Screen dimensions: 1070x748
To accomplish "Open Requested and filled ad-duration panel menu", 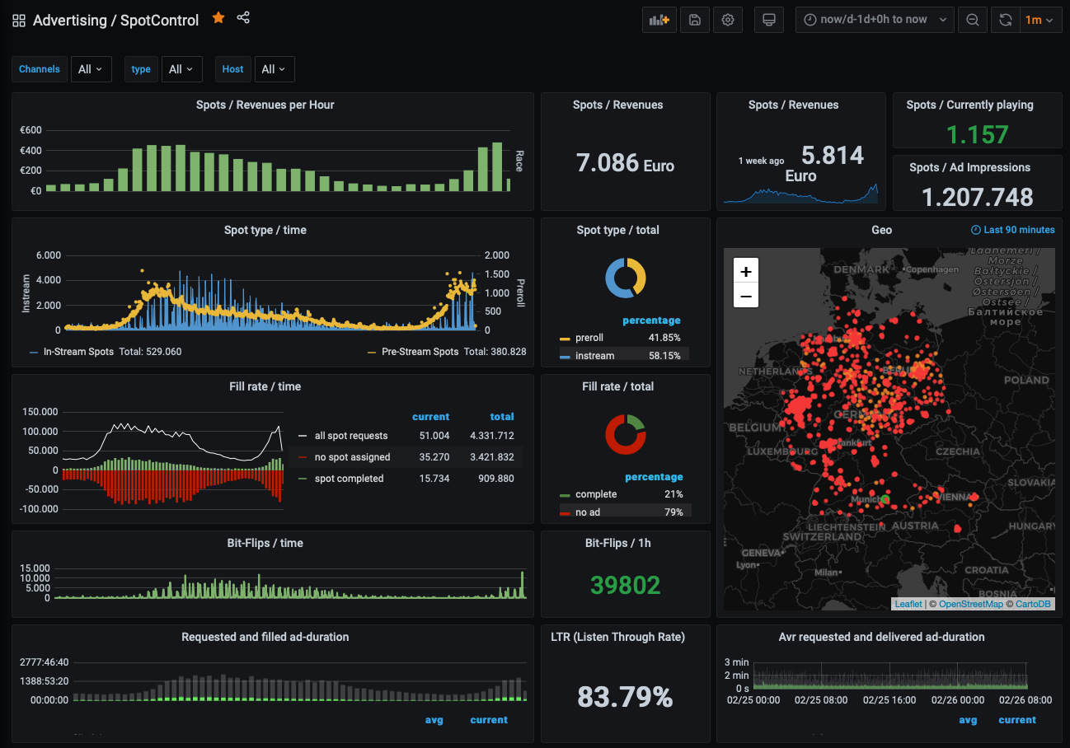I will coord(265,637).
